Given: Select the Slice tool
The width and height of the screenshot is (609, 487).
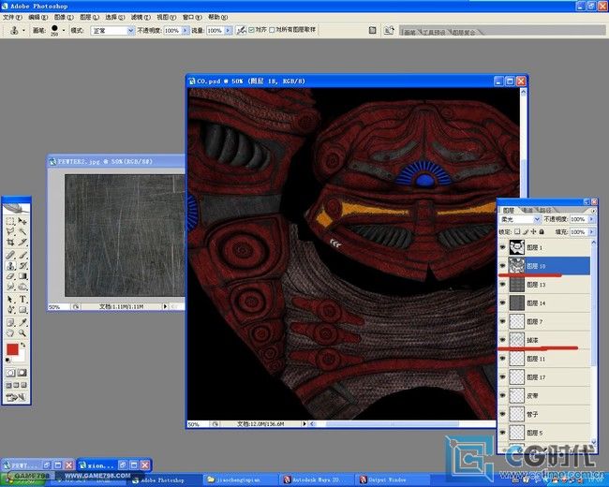Looking at the screenshot, I should [22, 243].
